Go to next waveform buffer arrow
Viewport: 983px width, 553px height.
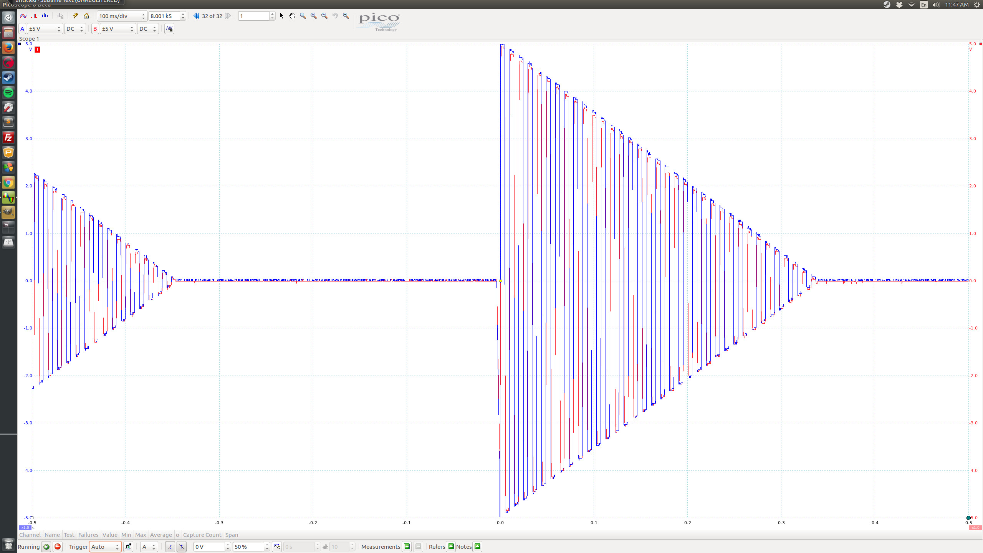coord(228,16)
